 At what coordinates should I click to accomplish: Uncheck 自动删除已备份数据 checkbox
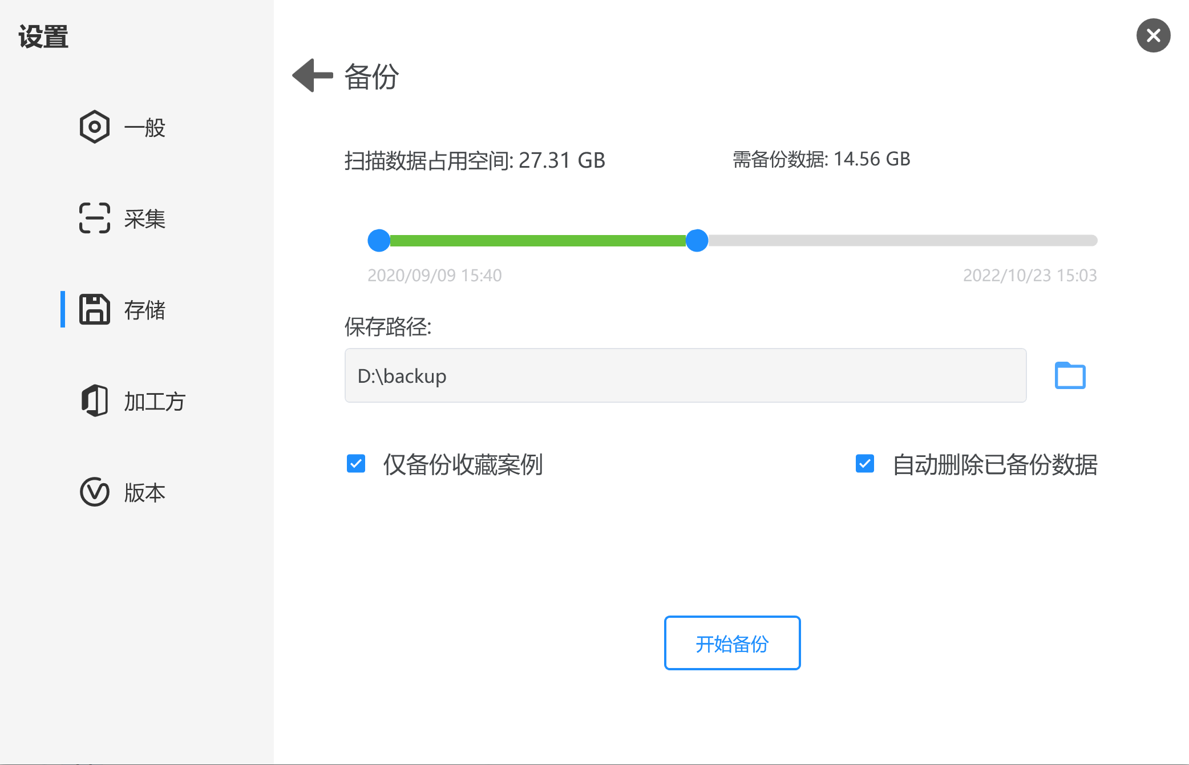(x=864, y=464)
